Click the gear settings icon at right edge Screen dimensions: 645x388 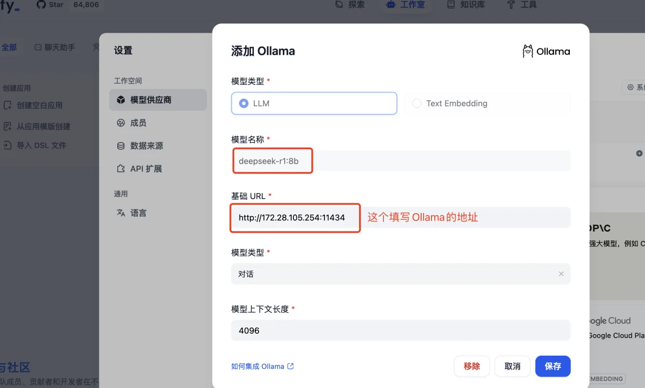631,87
